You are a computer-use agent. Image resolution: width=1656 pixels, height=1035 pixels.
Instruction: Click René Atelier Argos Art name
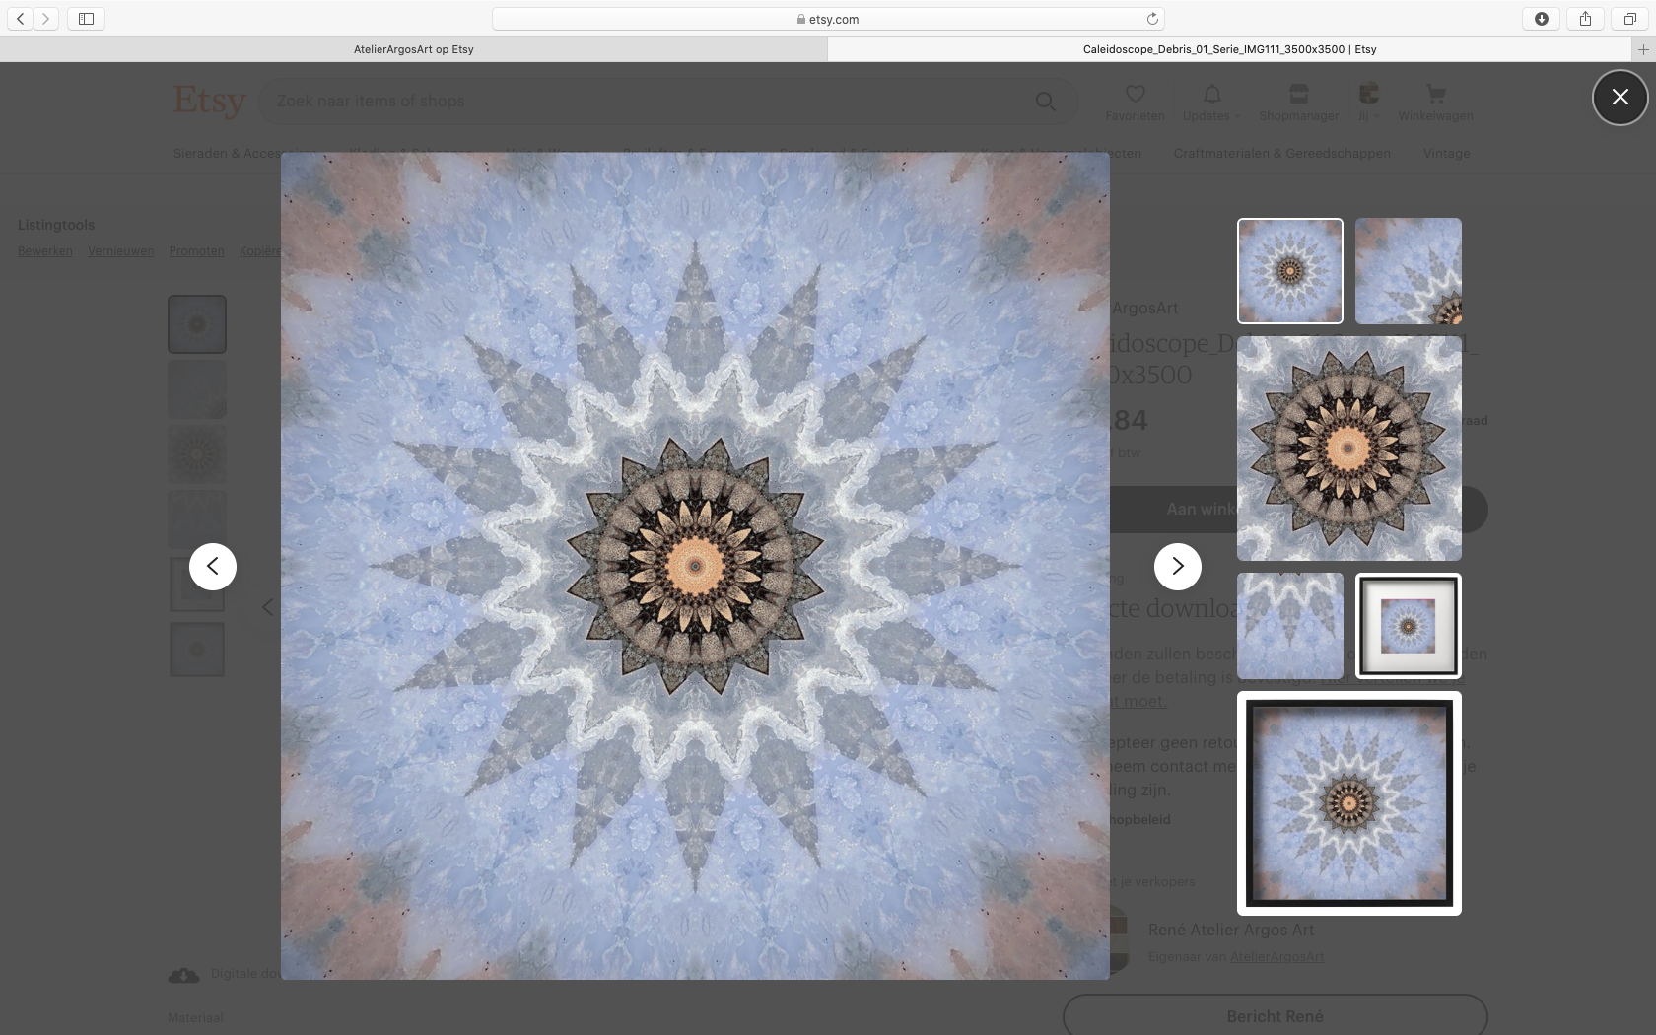click(1230, 930)
